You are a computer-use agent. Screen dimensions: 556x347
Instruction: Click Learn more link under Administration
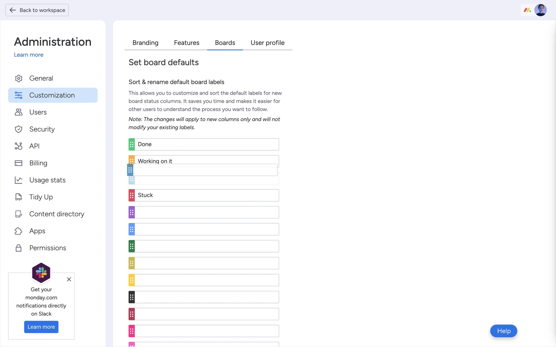tap(28, 55)
